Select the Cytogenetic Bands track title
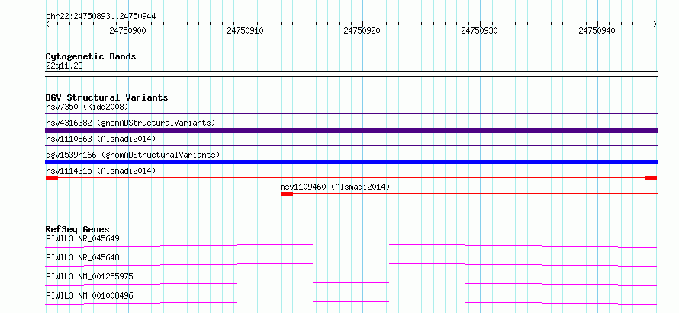The image size is (679, 313). (91, 56)
